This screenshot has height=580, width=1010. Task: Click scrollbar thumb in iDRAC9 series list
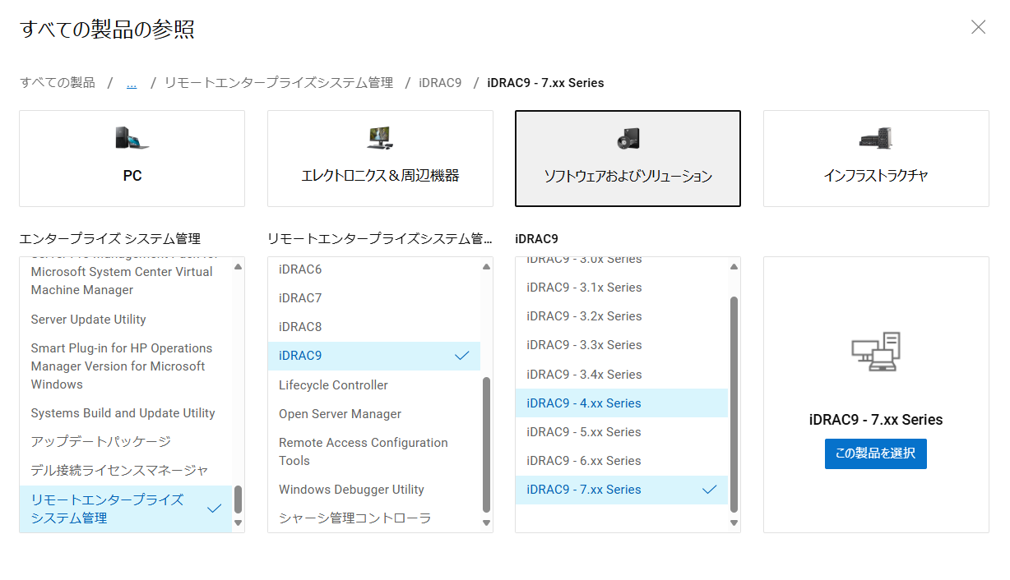[734, 404]
